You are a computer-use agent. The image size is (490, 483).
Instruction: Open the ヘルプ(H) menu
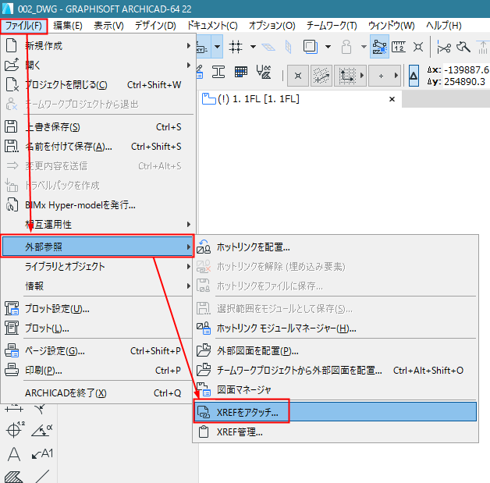click(444, 26)
